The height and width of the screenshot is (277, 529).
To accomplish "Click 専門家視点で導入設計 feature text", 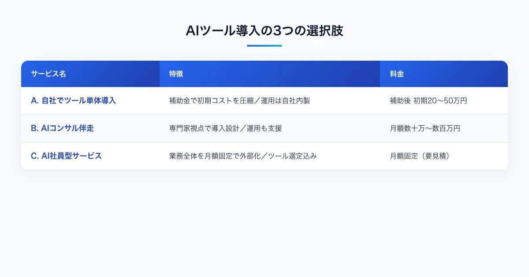I will pyautogui.click(x=204, y=128).
